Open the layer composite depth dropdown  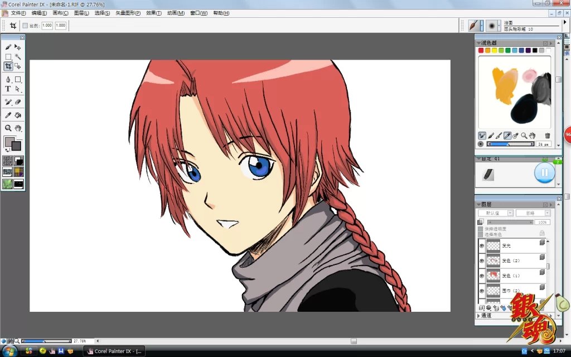click(x=533, y=213)
